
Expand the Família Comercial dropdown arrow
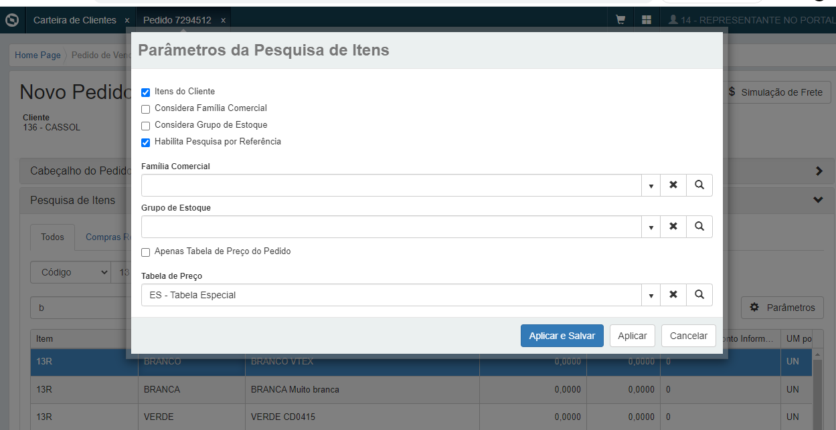pos(651,186)
